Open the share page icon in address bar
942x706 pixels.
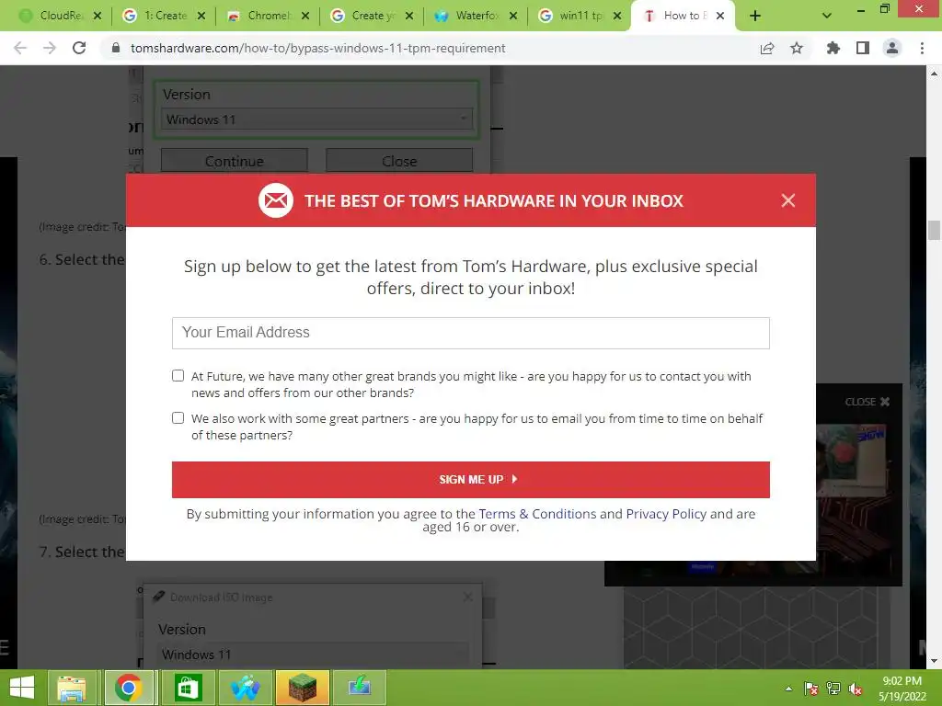tap(767, 48)
